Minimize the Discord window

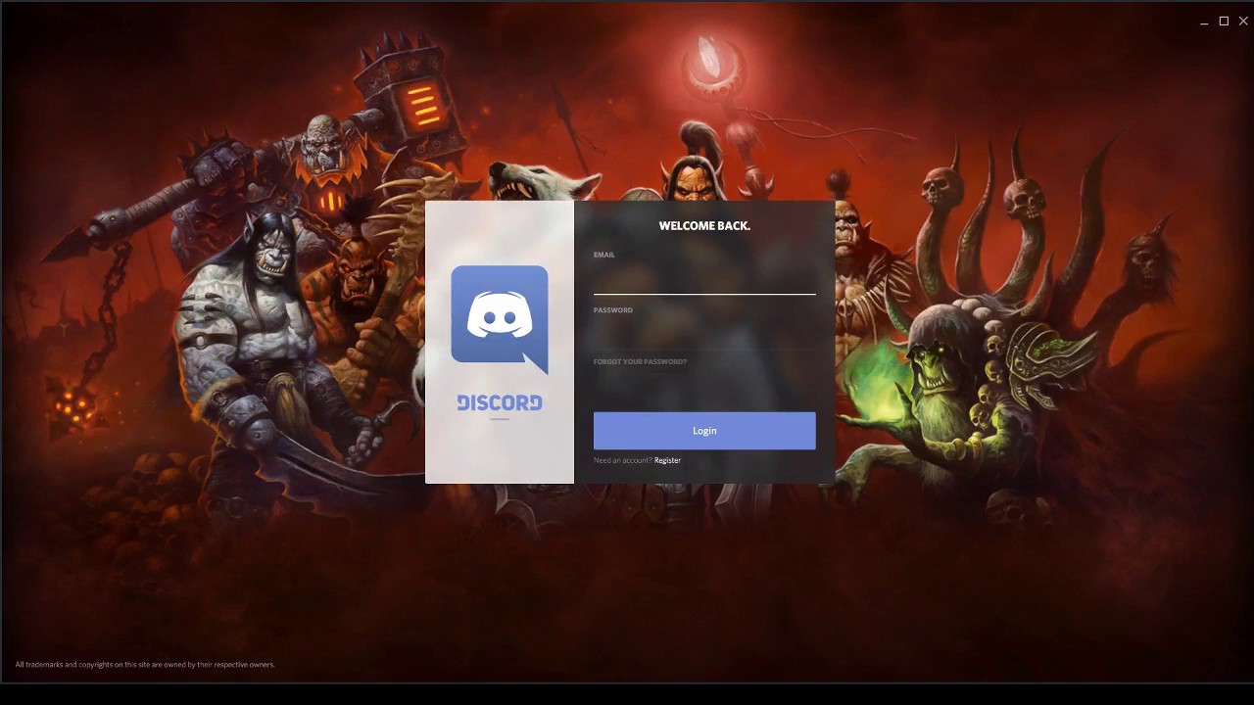point(1204,22)
